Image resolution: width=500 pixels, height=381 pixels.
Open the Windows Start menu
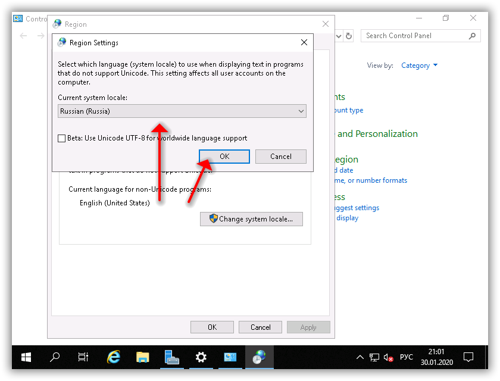pyautogui.click(x=27, y=357)
